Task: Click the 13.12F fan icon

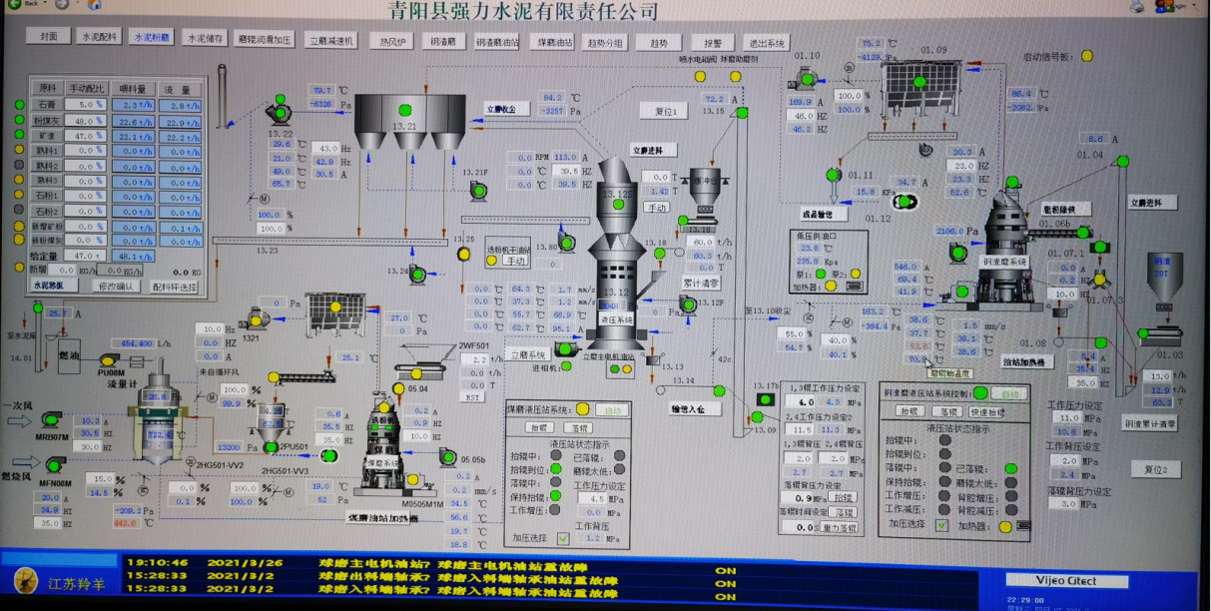Action: [688, 305]
